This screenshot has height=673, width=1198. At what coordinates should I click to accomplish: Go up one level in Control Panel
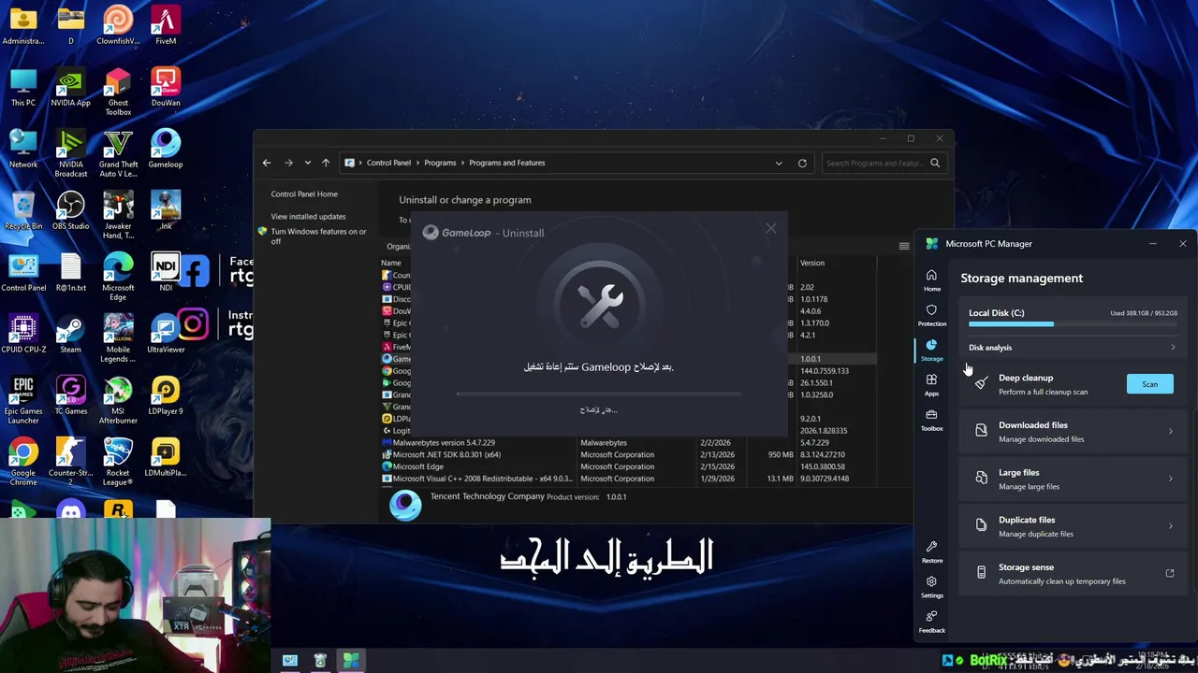coord(326,163)
